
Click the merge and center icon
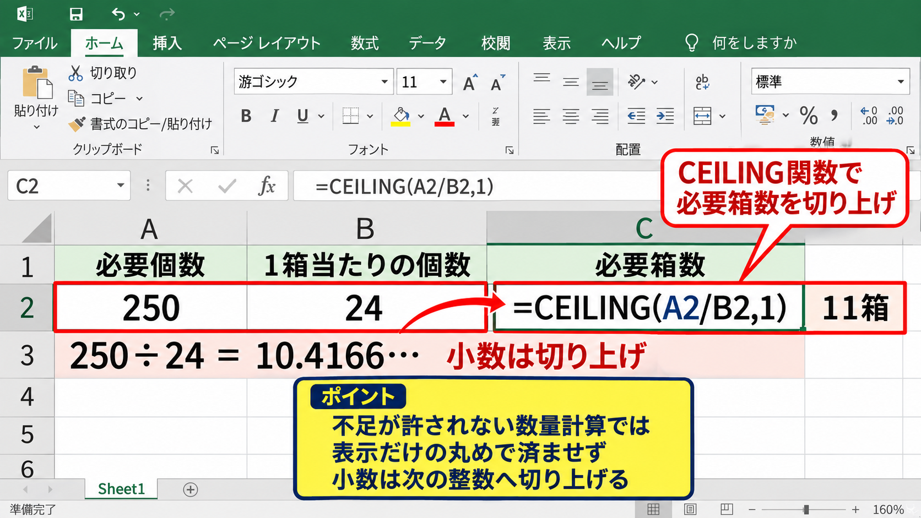pyautogui.click(x=702, y=116)
